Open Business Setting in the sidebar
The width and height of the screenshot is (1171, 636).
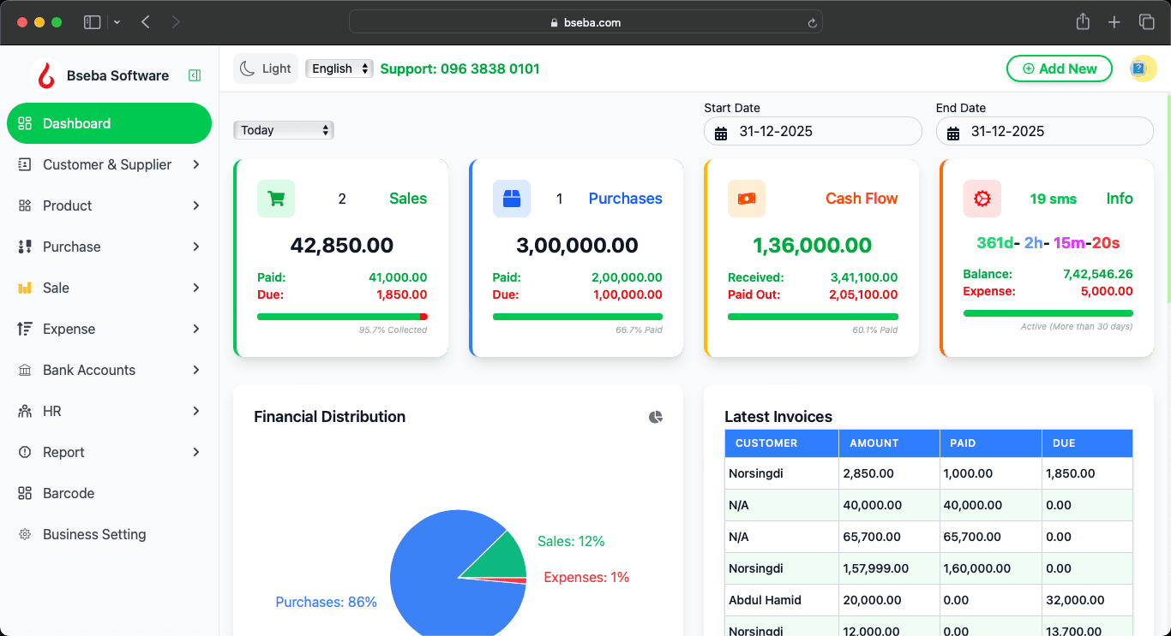coord(94,534)
